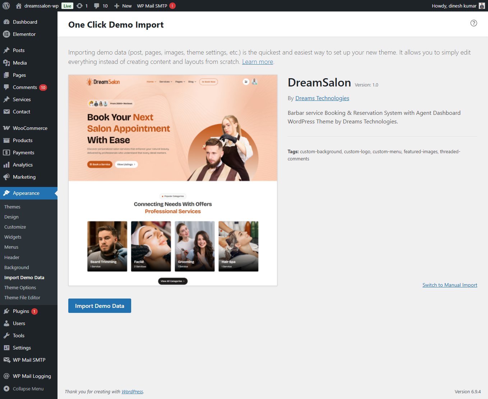
Task: Click the Settings sliders icon
Action: tap(6, 348)
